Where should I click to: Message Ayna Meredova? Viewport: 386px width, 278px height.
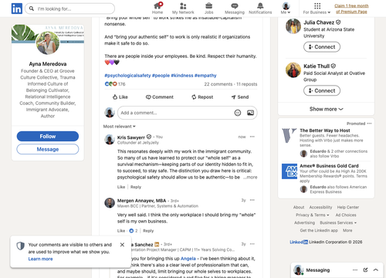(x=48, y=149)
